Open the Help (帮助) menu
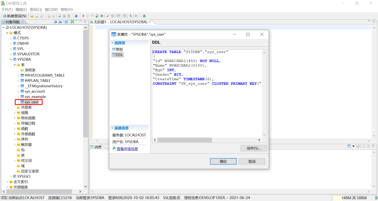The height and width of the screenshot is (201, 378). pyautogui.click(x=66, y=9)
